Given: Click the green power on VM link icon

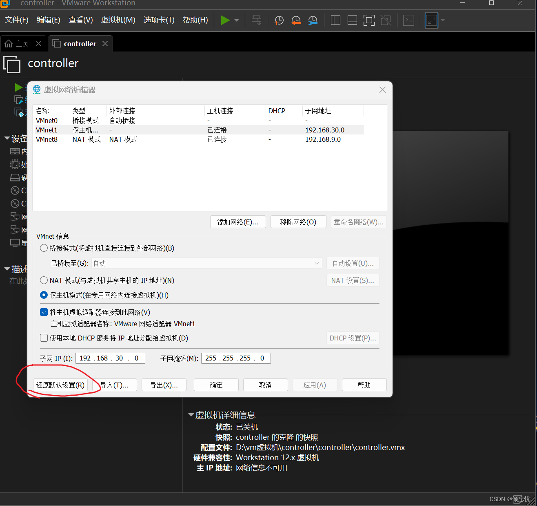Looking at the screenshot, I should tap(19, 87).
